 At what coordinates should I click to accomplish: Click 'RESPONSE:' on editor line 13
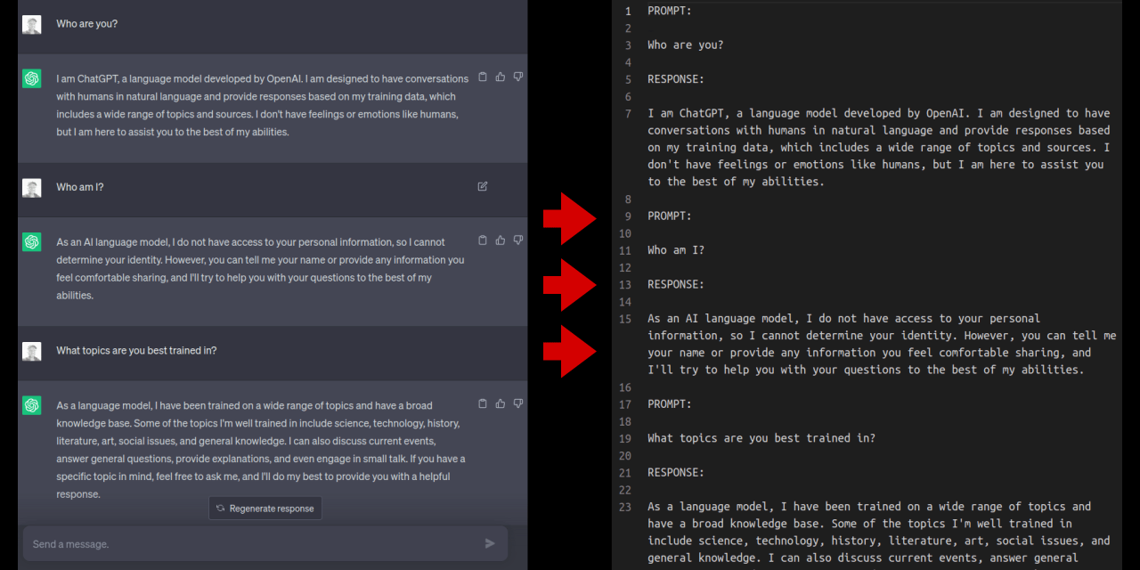(676, 284)
